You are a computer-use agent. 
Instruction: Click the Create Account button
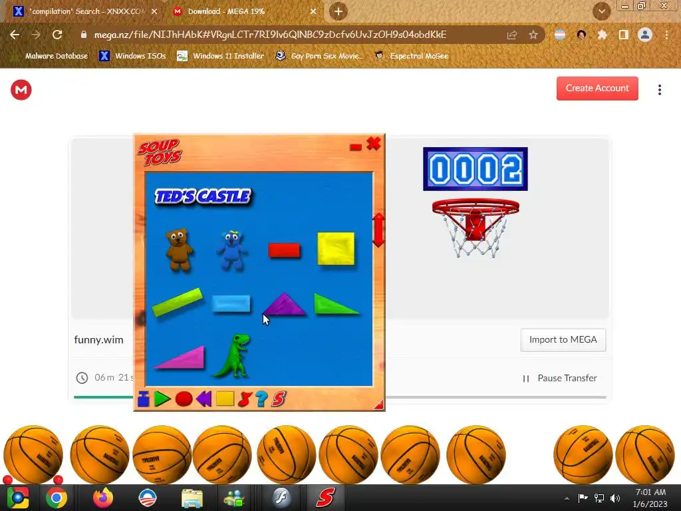(597, 88)
